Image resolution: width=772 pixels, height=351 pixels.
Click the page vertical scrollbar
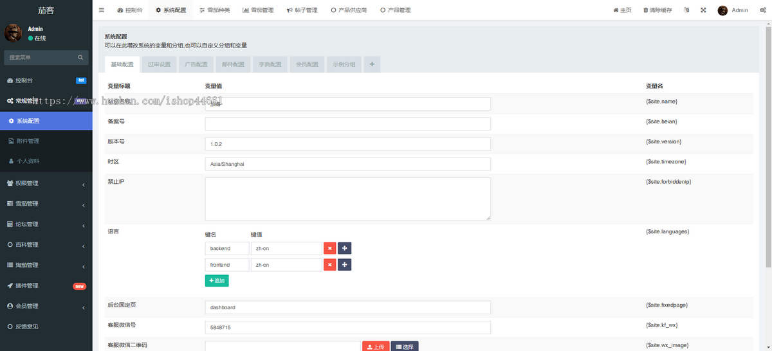click(x=769, y=146)
